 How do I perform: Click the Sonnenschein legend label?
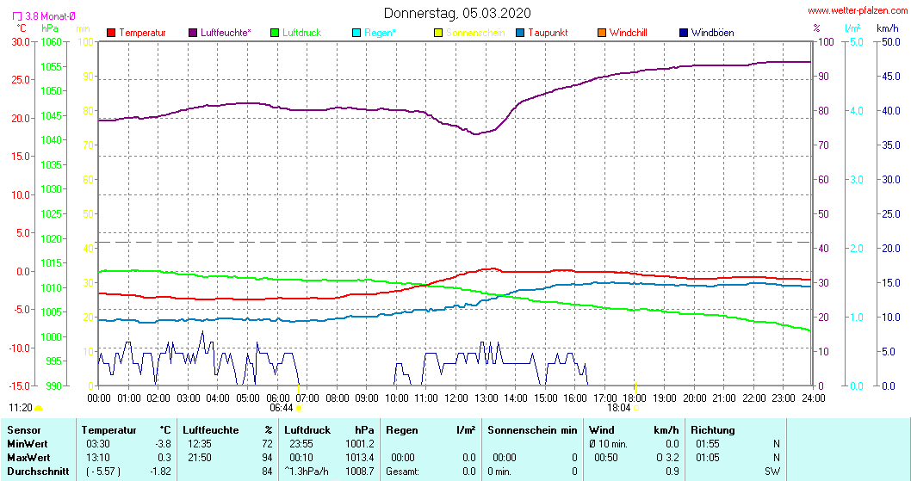pyautogui.click(x=475, y=33)
